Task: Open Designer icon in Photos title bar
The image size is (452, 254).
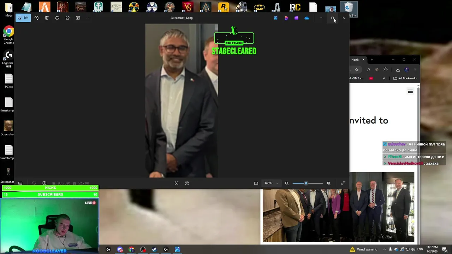Action: pos(286,18)
